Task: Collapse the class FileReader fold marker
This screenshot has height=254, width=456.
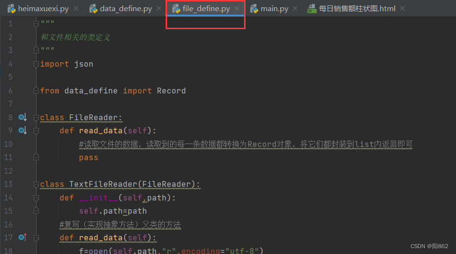Action: pos(36,117)
